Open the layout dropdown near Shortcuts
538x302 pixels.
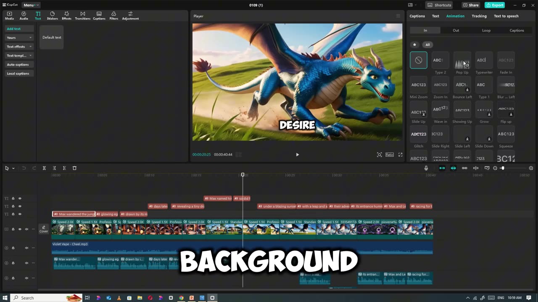412,5
